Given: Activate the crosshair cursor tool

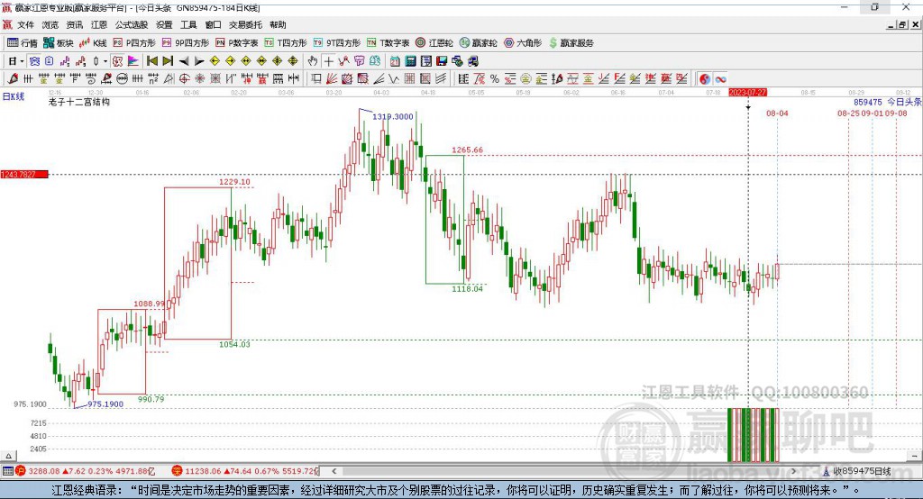Looking at the screenshot, I should point(328,60).
